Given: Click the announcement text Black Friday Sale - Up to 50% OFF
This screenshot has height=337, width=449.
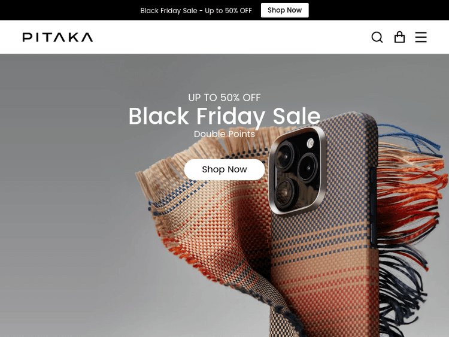Looking at the screenshot, I should (196, 11).
